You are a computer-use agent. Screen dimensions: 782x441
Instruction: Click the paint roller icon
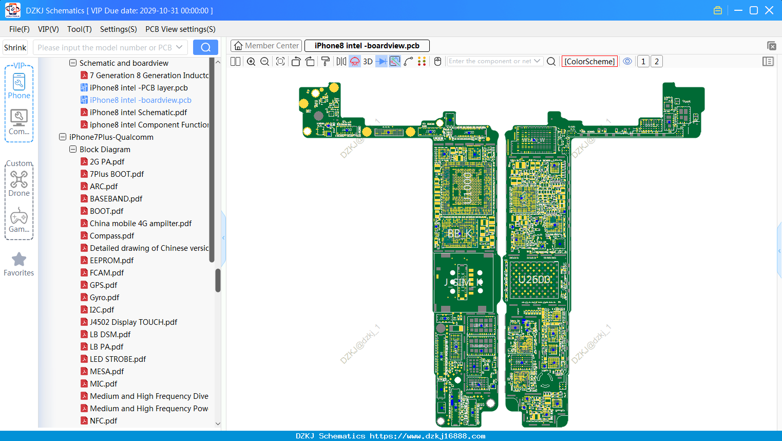click(326, 62)
